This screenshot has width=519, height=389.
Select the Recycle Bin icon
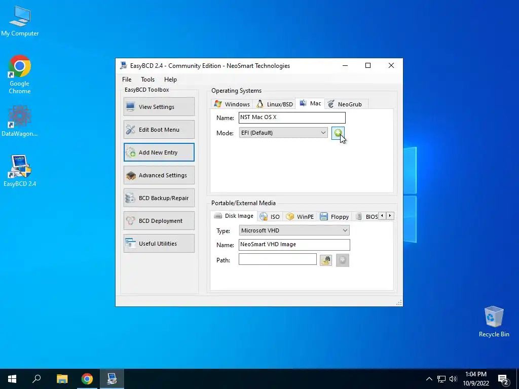494,322
